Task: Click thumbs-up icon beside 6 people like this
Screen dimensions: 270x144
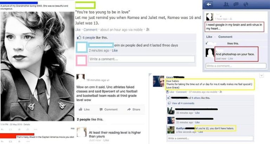Action: [x=79, y=37]
